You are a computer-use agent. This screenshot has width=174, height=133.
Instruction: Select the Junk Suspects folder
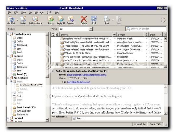[22, 111]
